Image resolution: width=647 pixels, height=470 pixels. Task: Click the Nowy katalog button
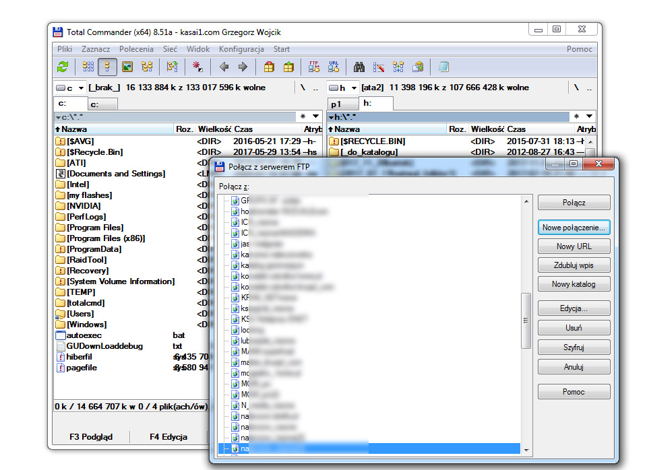click(x=574, y=284)
